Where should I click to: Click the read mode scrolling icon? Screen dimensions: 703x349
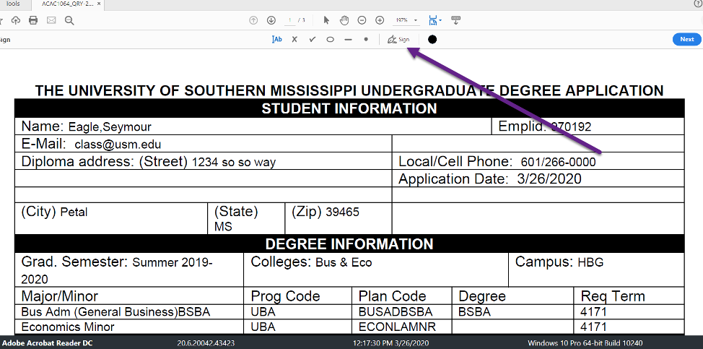click(x=456, y=20)
